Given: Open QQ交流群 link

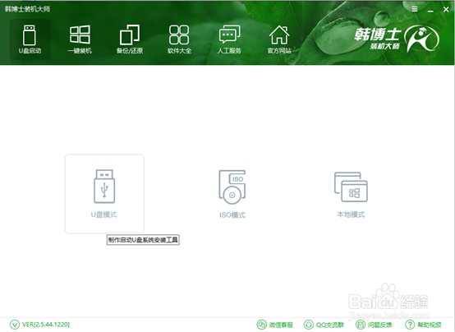Looking at the screenshot, I should (330, 325).
